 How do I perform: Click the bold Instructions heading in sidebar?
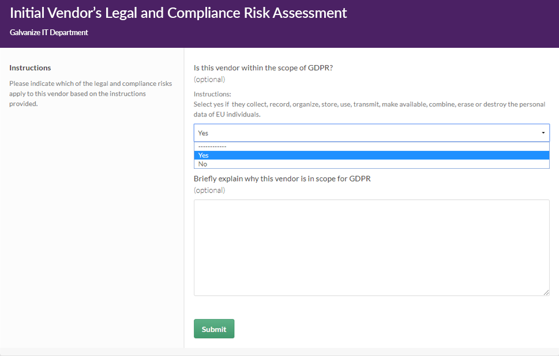pos(31,67)
